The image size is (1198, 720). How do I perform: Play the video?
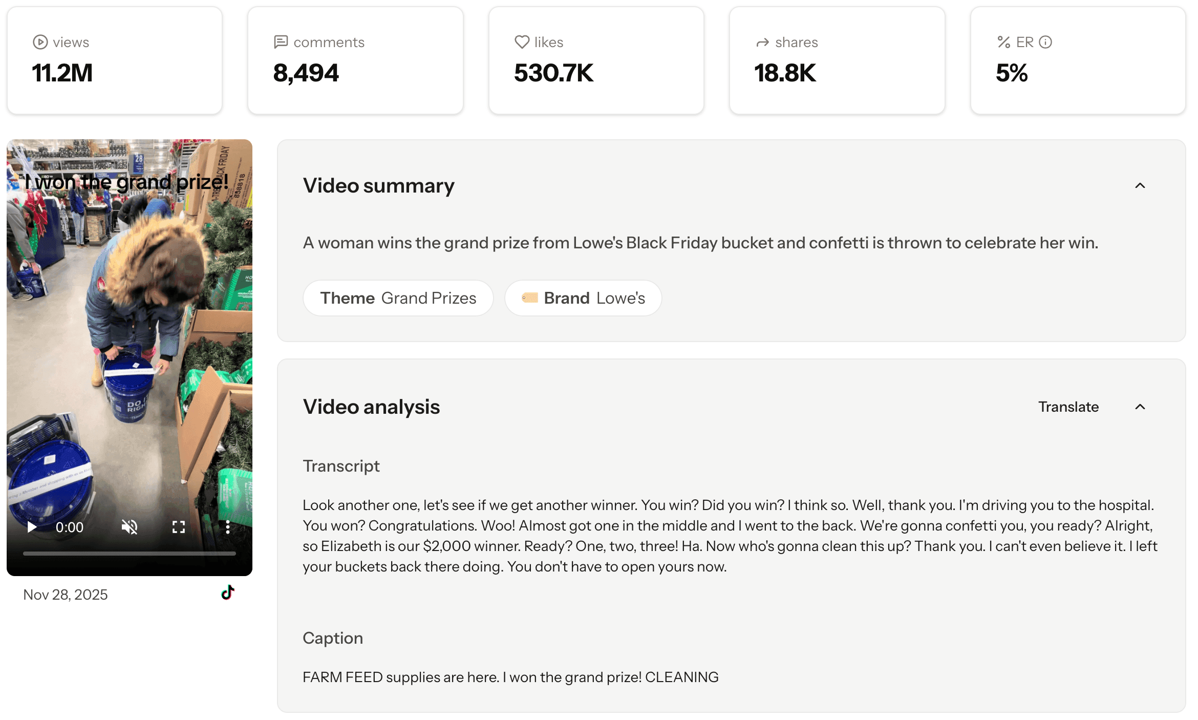[x=32, y=527]
